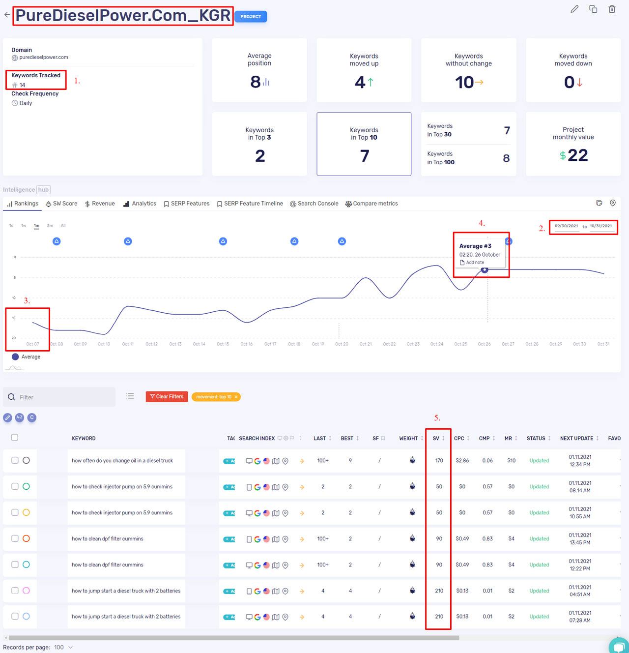Click the event marker above Oct 15

pyautogui.click(x=223, y=241)
